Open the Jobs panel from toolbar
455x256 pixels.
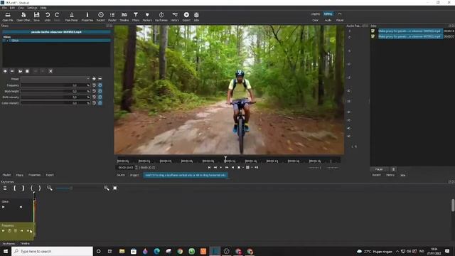click(x=196, y=16)
